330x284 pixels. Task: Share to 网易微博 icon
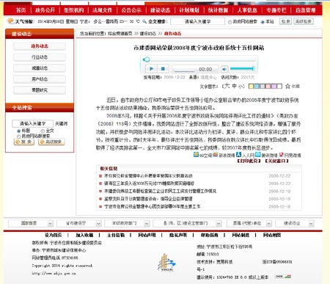click(281, 155)
